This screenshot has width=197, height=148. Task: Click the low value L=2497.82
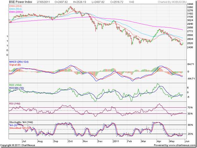pyautogui.click(x=98, y=2)
